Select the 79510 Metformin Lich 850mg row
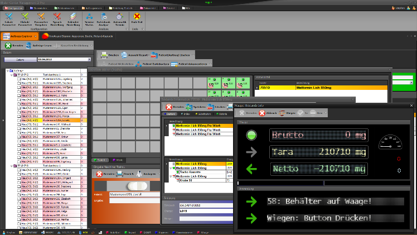417x235 pixels. pyautogui.click(x=322, y=88)
